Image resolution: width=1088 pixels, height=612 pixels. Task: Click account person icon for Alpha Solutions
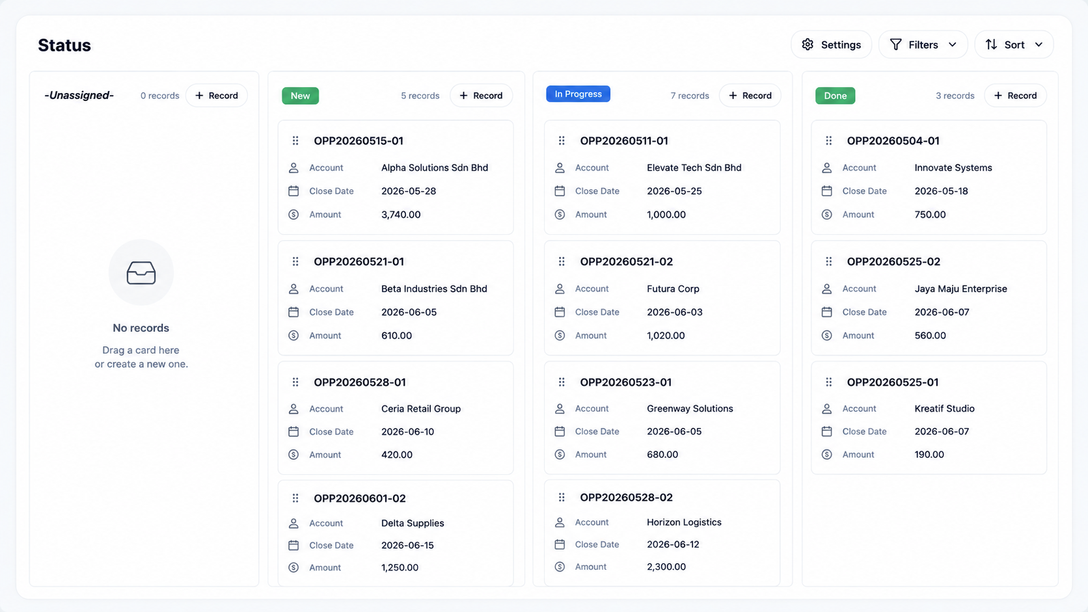point(293,168)
